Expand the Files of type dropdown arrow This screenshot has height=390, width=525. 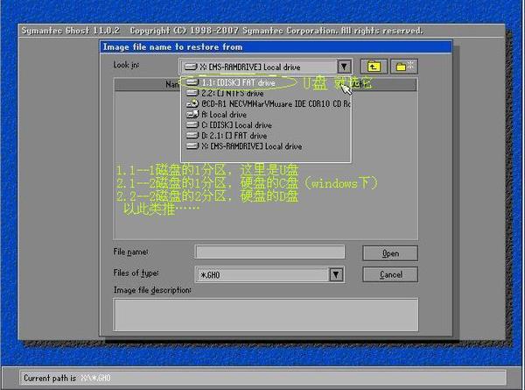pos(336,274)
